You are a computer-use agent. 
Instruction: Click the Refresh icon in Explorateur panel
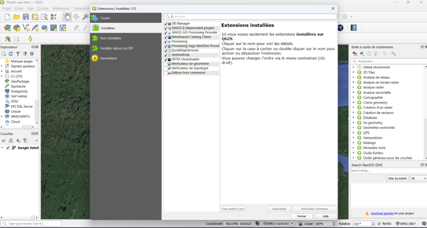(11, 54)
